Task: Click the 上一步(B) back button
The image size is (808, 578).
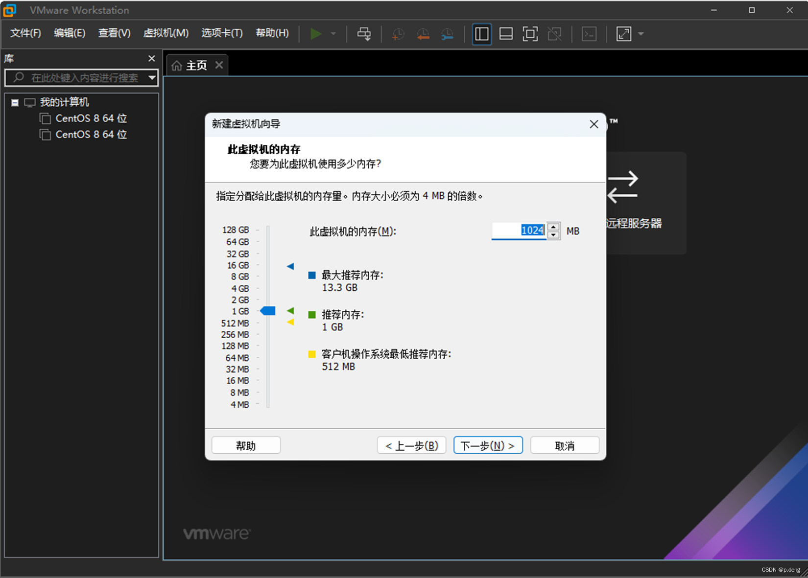Action: point(411,445)
